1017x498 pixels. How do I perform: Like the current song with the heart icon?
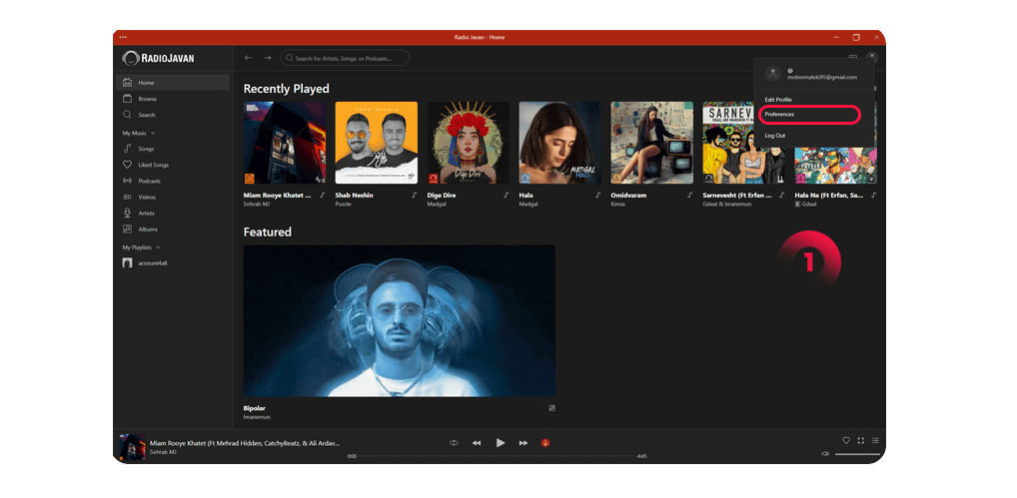tap(846, 440)
